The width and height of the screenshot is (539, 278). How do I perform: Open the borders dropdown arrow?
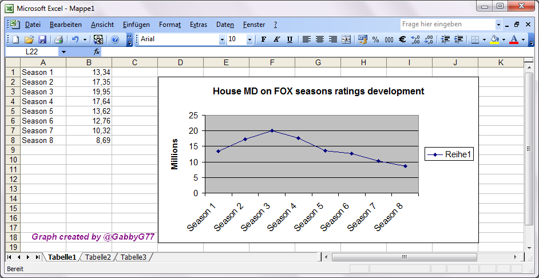484,39
